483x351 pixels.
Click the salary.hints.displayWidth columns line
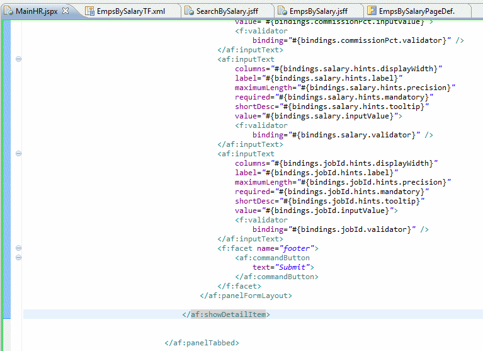click(x=339, y=69)
